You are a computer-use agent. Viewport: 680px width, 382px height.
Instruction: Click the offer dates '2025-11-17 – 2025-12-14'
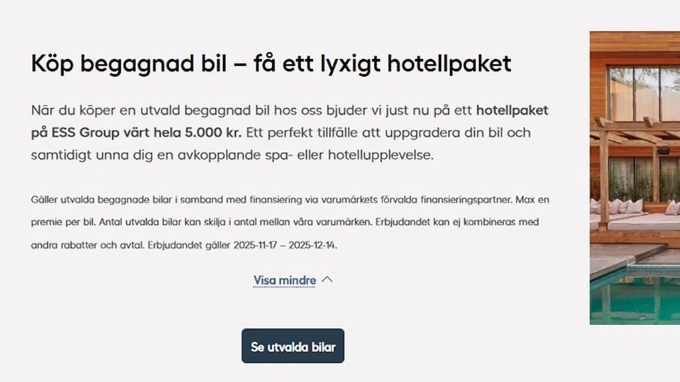286,245
